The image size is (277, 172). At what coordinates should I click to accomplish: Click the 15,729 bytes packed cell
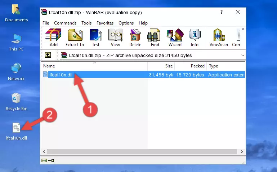pos(190,75)
